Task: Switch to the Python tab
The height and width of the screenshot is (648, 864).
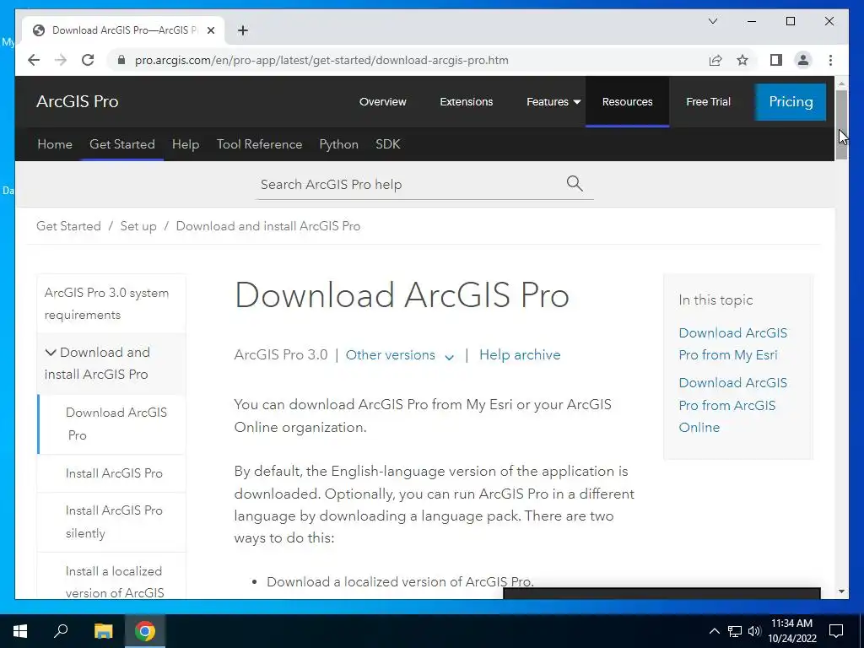Action: tap(338, 144)
